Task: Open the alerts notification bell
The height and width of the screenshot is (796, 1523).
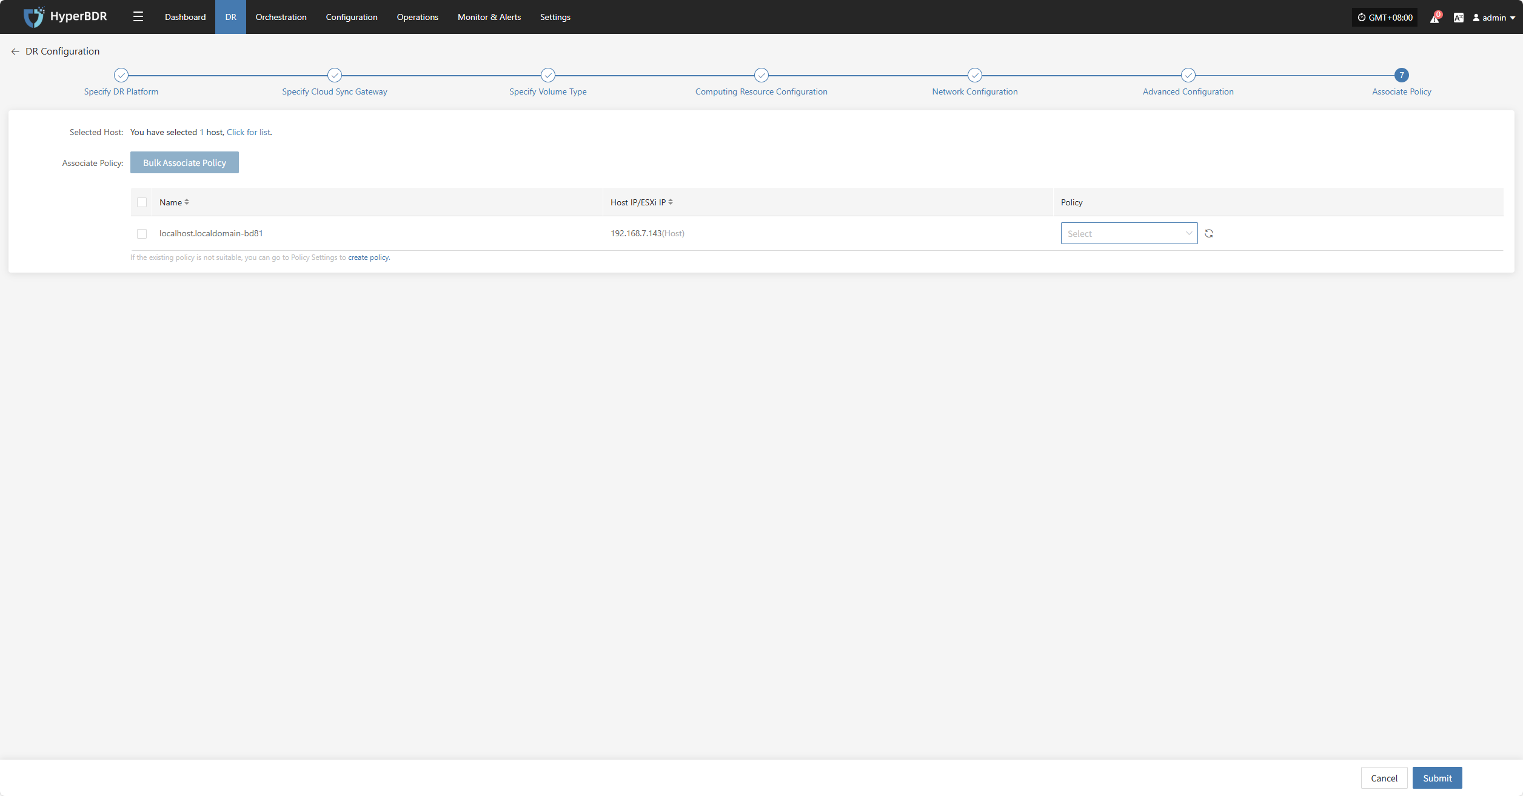Action: [1434, 18]
